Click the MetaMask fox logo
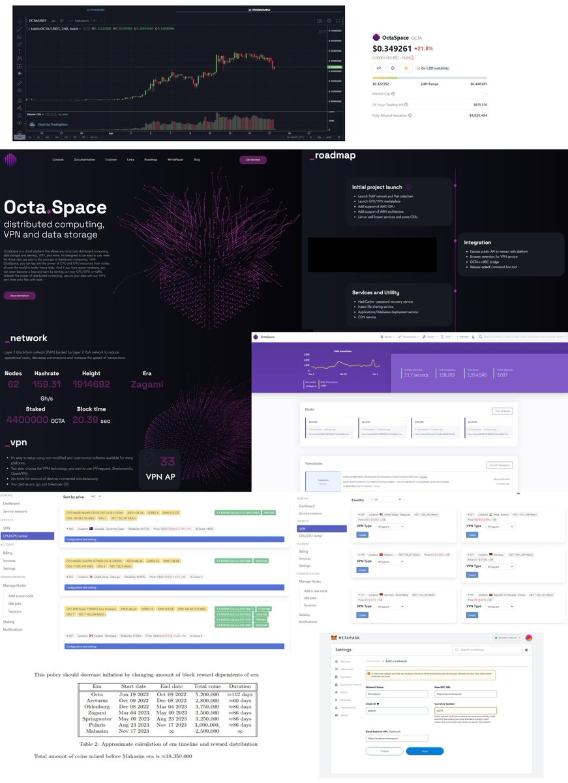The height and width of the screenshot is (783, 568). tap(334, 637)
